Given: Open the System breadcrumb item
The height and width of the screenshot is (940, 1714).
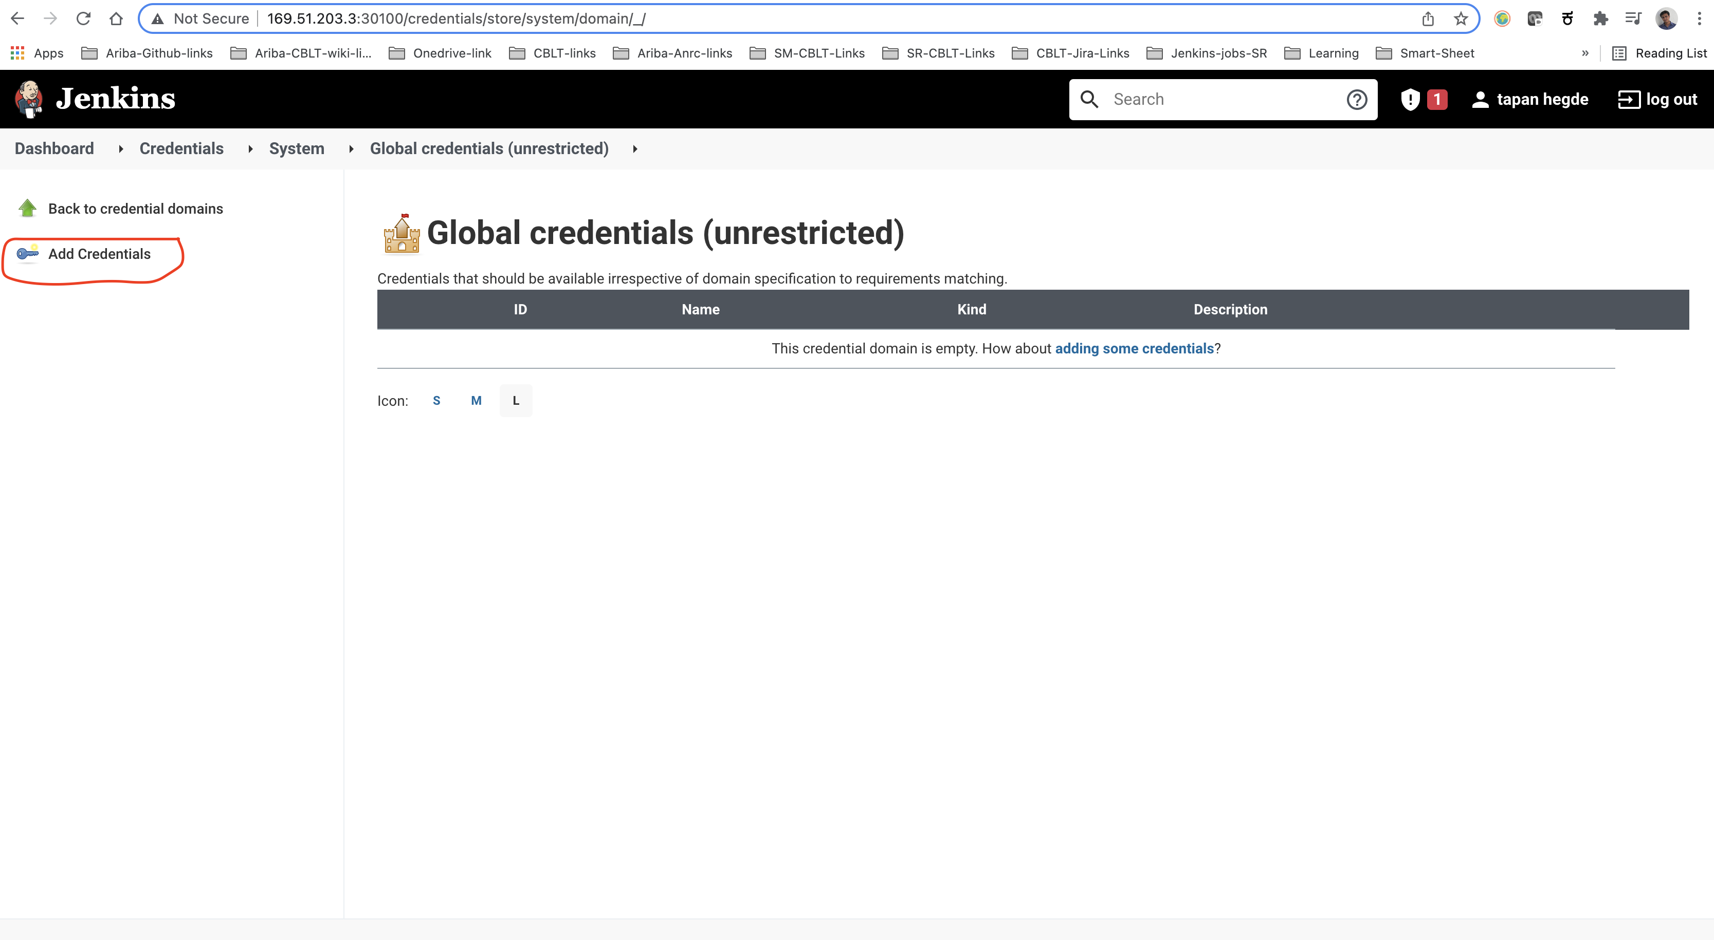Looking at the screenshot, I should 297,148.
